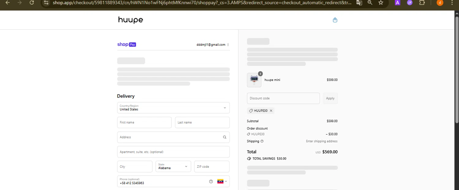Click the huupe mini product thumbnail
The width and height of the screenshot is (459, 190).
254,80
